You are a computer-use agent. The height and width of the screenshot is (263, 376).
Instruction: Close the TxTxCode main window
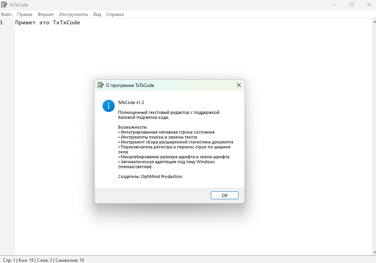click(369, 5)
